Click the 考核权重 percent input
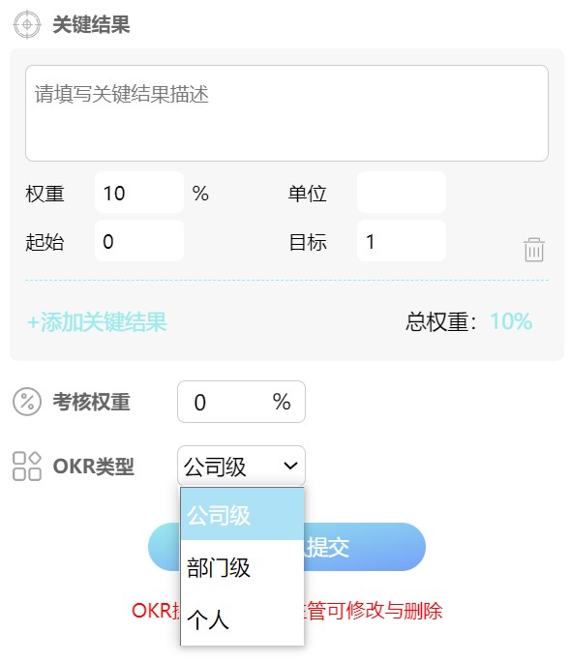Image resolution: width=570 pixels, height=663 pixels. pos(241,402)
